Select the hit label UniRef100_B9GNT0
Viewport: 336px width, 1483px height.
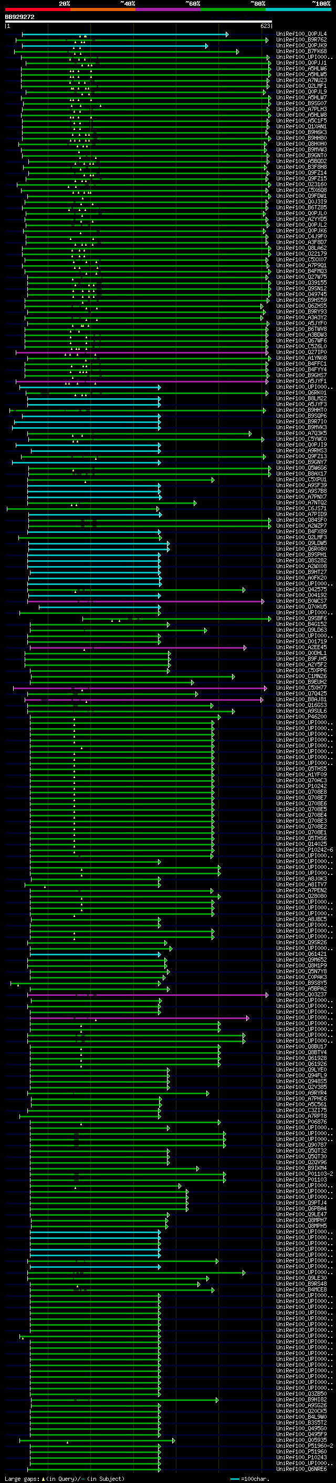(x=301, y=156)
